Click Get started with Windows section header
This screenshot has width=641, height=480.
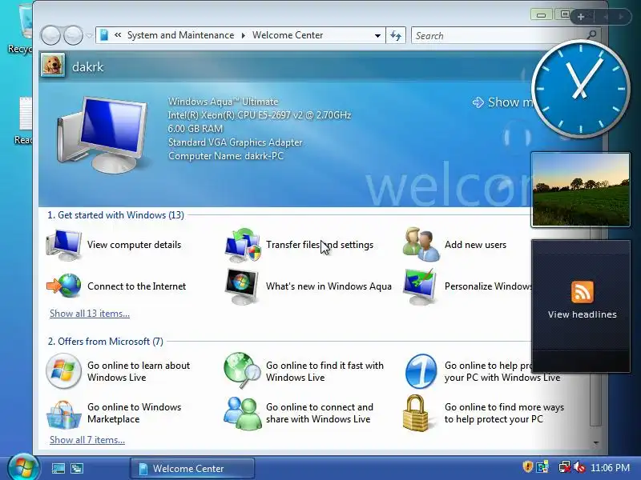115,215
